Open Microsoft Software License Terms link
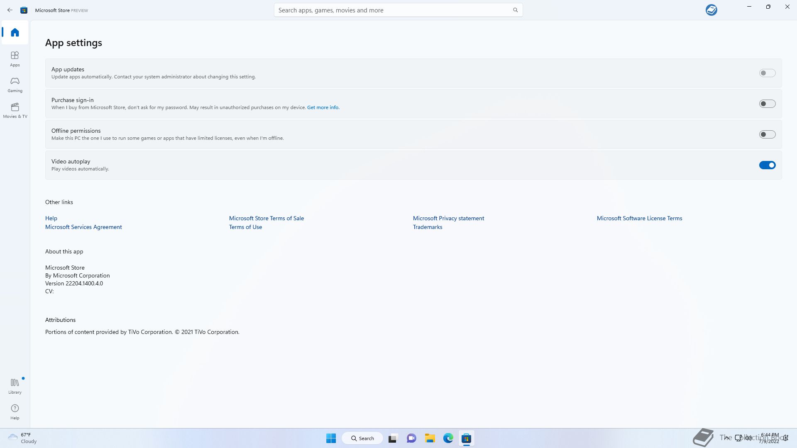Viewport: 797px width, 448px height. pos(639,218)
